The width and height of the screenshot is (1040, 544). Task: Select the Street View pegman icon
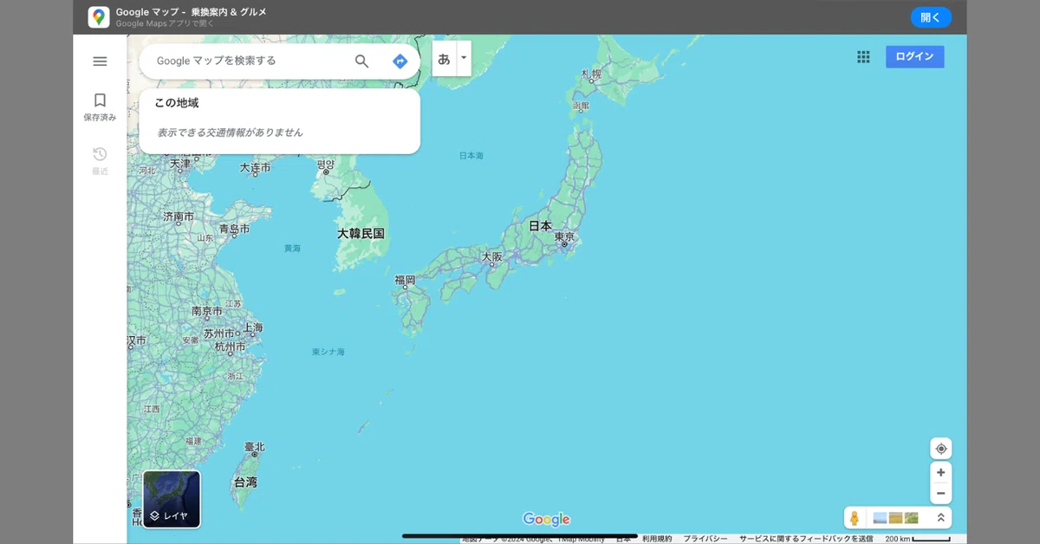855,518
